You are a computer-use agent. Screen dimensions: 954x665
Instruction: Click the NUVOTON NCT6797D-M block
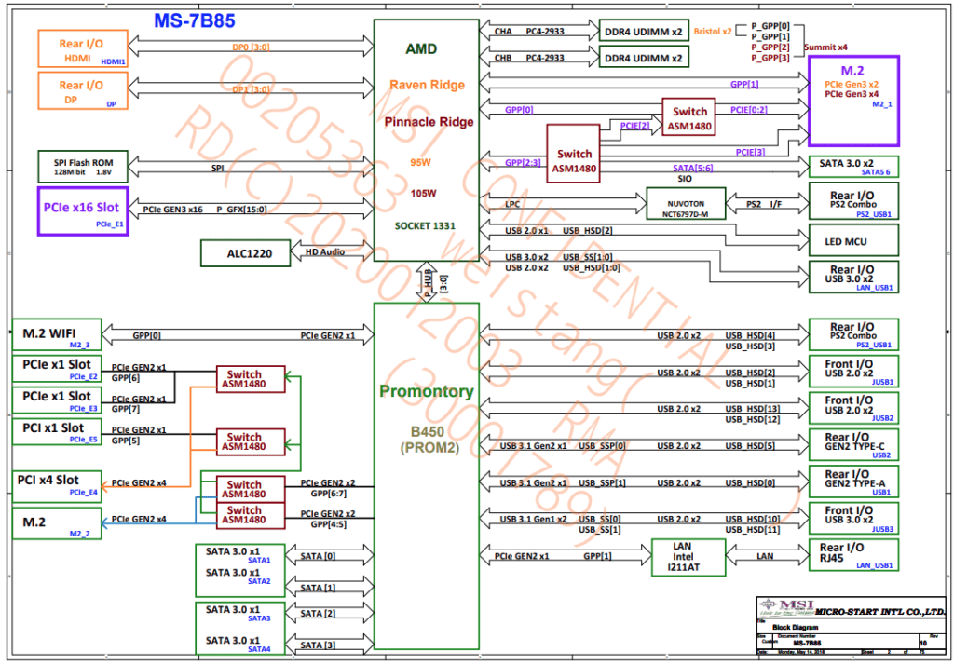tap(686, 204)
